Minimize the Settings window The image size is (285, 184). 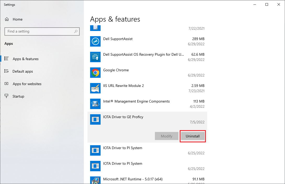pyautogui.click(x=255, y=4)
